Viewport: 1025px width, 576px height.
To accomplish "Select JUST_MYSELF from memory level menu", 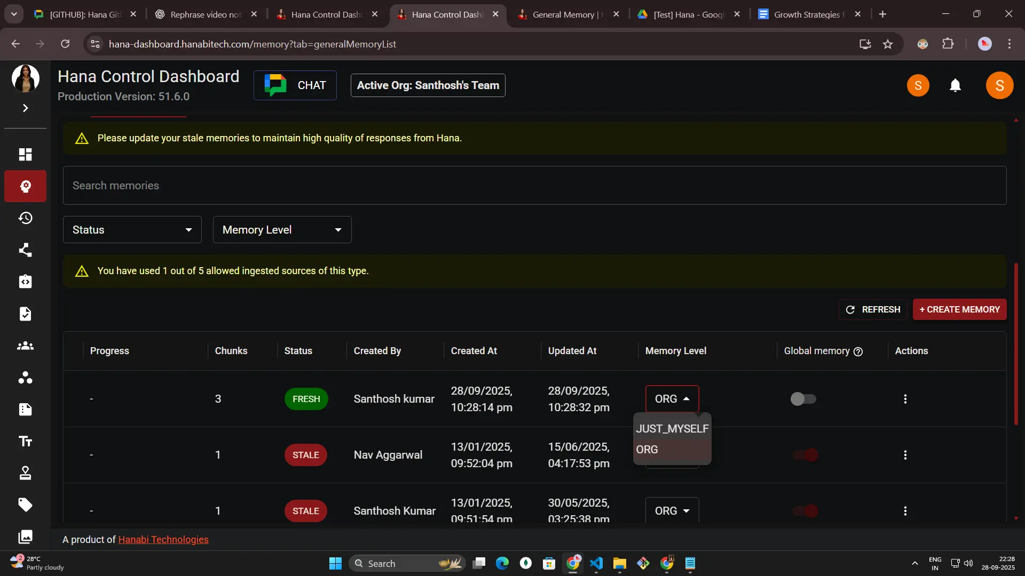I will [x=672, y=429].
